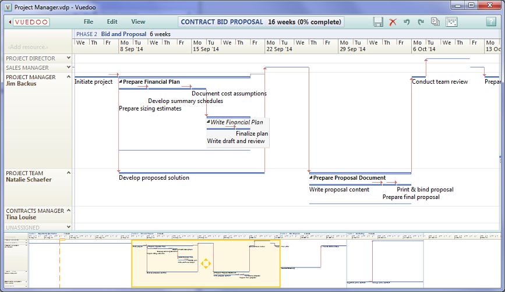Select the Prepare Financial Plan task
The width and height of the screenshot is (505, 292).
click(x=151, y=81)
